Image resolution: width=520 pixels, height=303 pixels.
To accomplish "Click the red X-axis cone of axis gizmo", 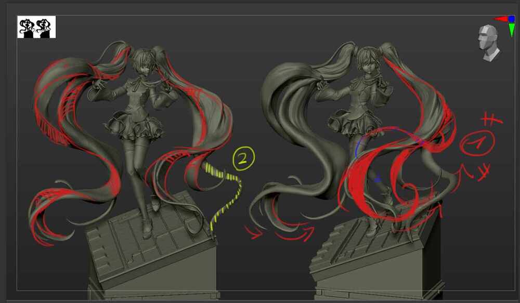I will [x=501, y=19].
